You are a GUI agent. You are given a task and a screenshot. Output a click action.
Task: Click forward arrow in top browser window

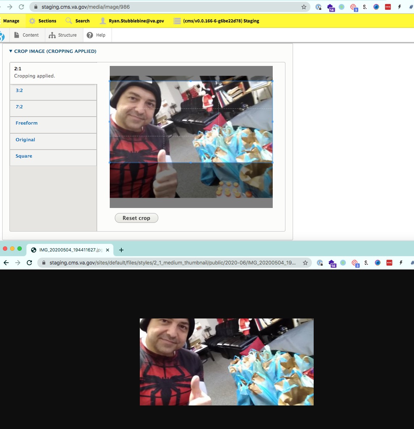point(9,7)
